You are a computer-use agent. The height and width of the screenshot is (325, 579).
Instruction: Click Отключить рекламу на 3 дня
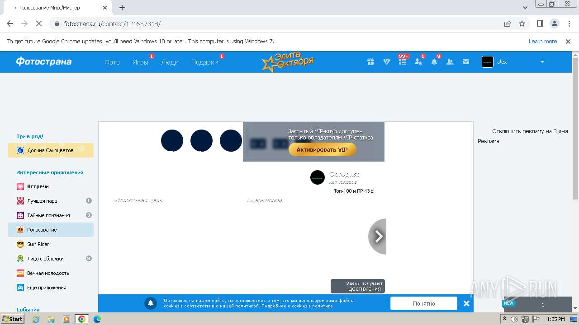(x=530, y=131)
